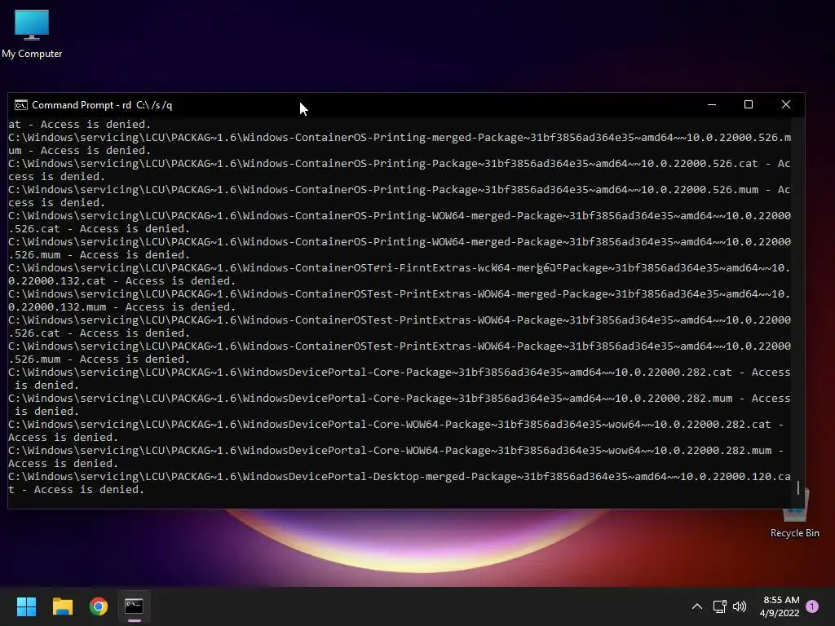Click the '0.22000.132.mum - Access is denied.' line
The image size is (835, 626).
[122, 307]
